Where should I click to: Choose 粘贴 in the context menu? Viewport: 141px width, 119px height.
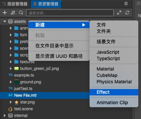click(x=59, y=35)
